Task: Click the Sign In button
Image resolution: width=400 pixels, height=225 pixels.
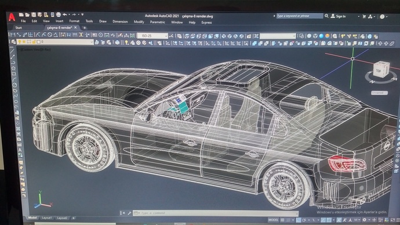Action: tap(338, 16)
